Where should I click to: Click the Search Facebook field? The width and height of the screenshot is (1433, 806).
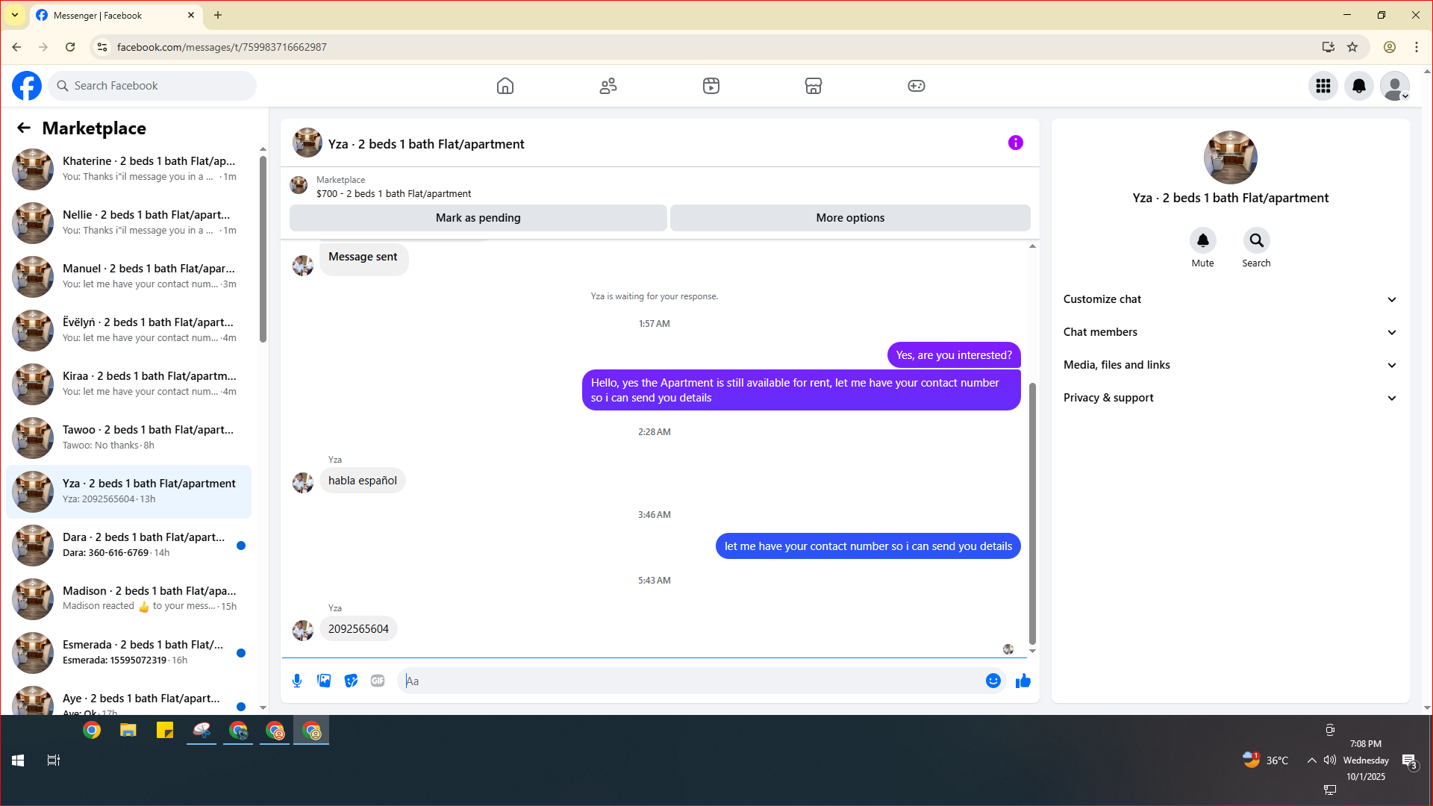[x=152, y=86]
